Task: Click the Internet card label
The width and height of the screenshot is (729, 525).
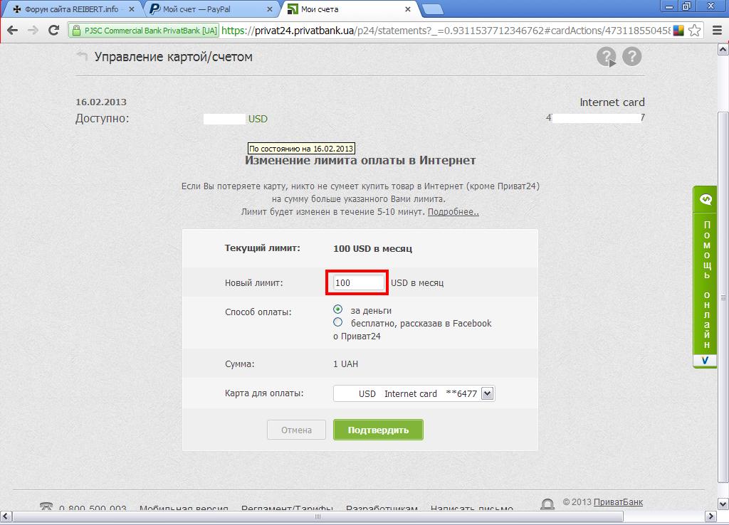Action: [x=612, y=102]
